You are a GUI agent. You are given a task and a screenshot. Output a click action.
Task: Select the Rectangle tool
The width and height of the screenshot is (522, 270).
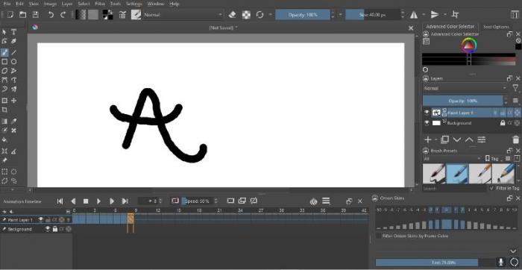[4, 62]
